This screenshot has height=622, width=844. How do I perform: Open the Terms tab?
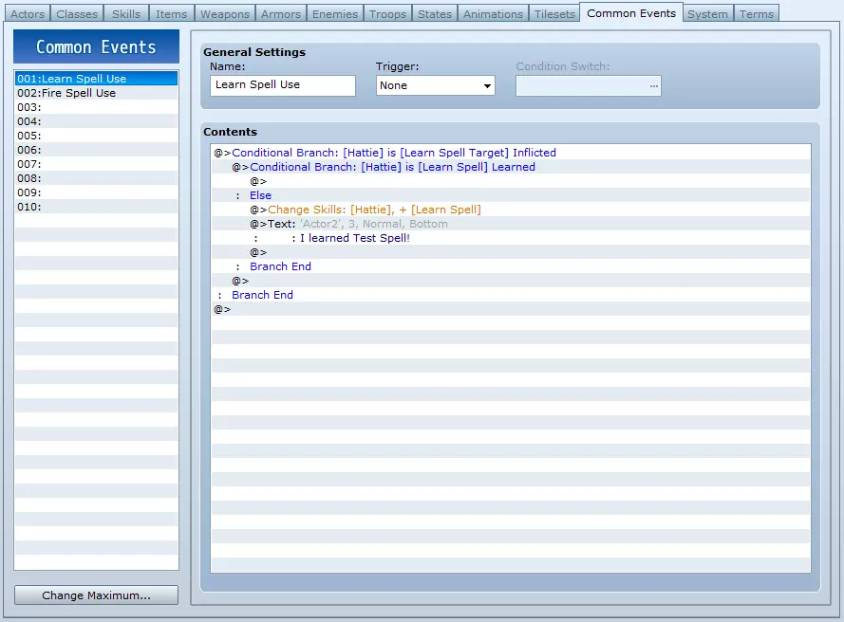coord(756,14)
